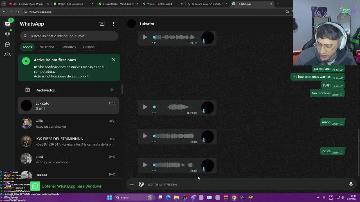Click the 'tan mortales' sent message
360x202 pixels.
coord(328,93)
